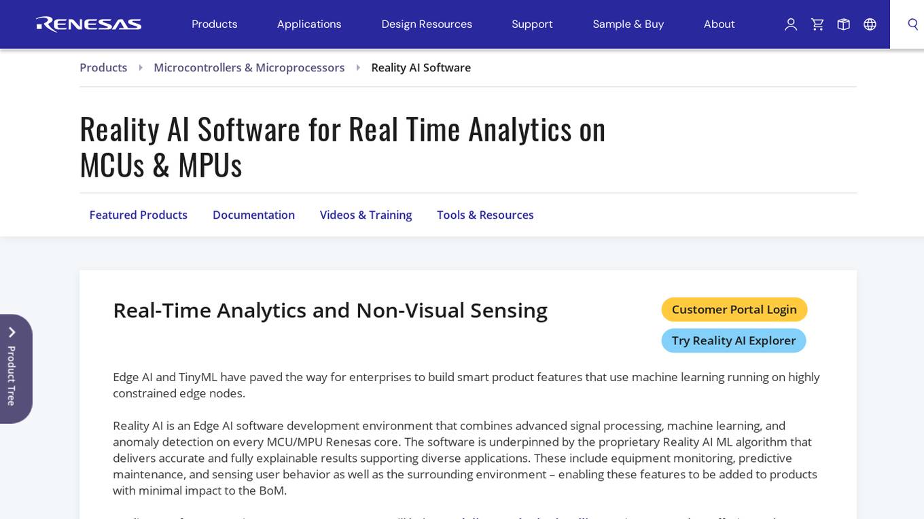Go to Microcontrollers & Microprocessors breadcrumb

(249, 67)
